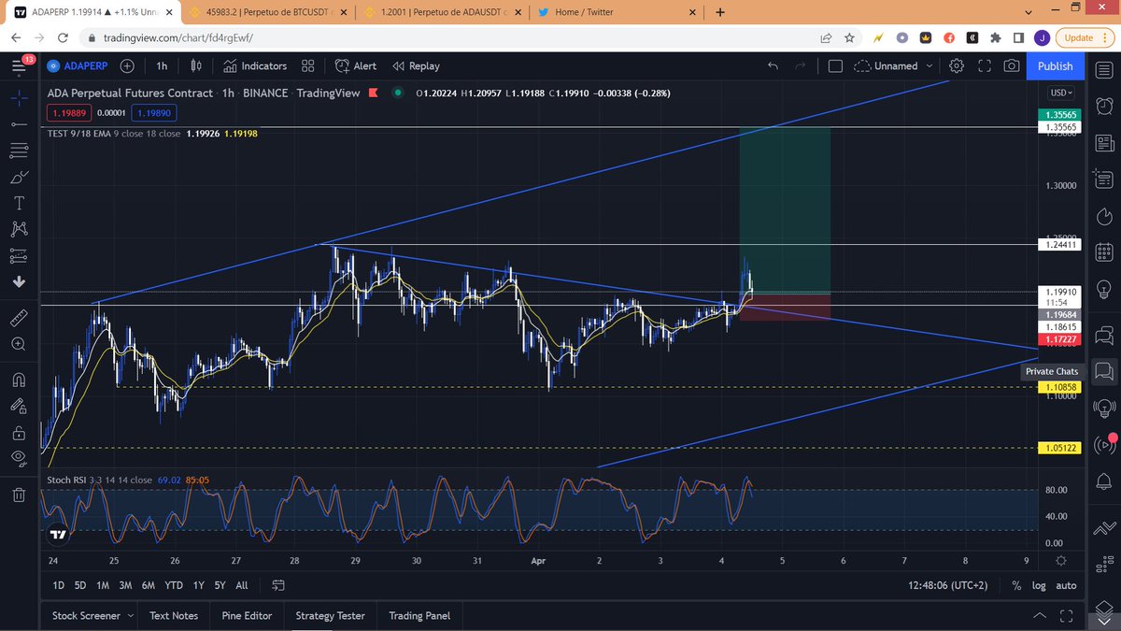The image size is (1121, 631).
Task: Open the Indicators dialog
Action: pyautogui.click(x=255, y=66)
